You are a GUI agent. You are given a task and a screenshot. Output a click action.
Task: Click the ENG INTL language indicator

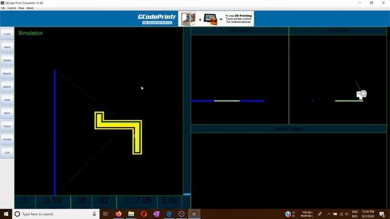click(x=355, y=214)
